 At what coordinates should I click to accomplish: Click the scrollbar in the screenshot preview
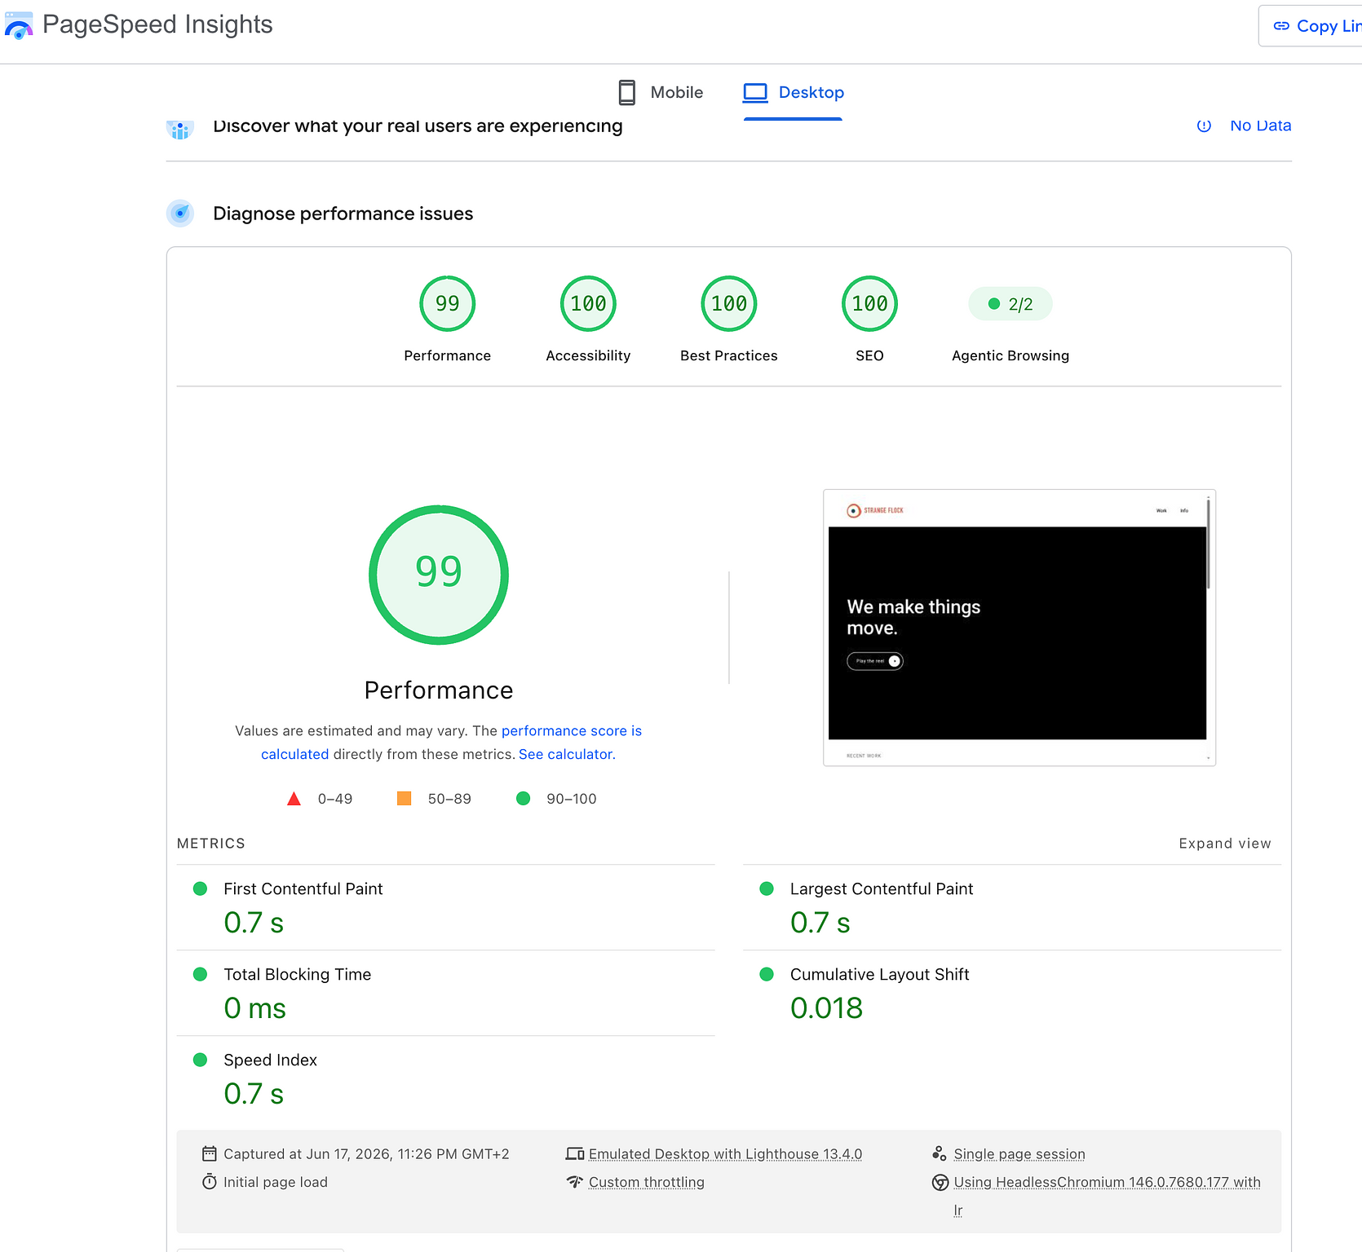point(1208,543)
